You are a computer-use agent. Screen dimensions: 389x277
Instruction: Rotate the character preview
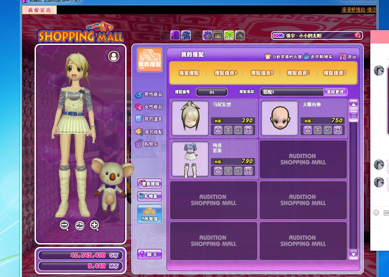pos(80,225)
